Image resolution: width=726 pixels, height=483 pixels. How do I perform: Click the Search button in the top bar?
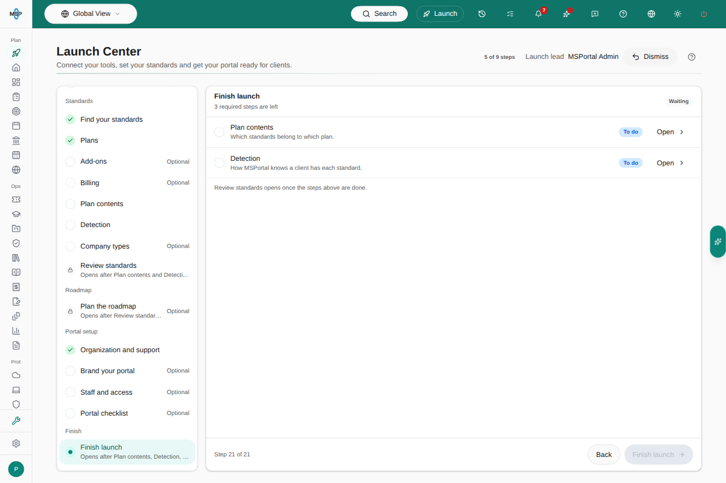point(379,14)
